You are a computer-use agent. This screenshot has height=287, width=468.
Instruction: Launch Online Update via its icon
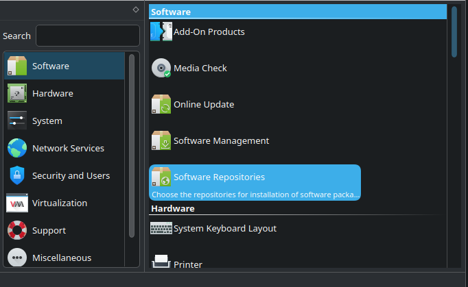point(161,104)
